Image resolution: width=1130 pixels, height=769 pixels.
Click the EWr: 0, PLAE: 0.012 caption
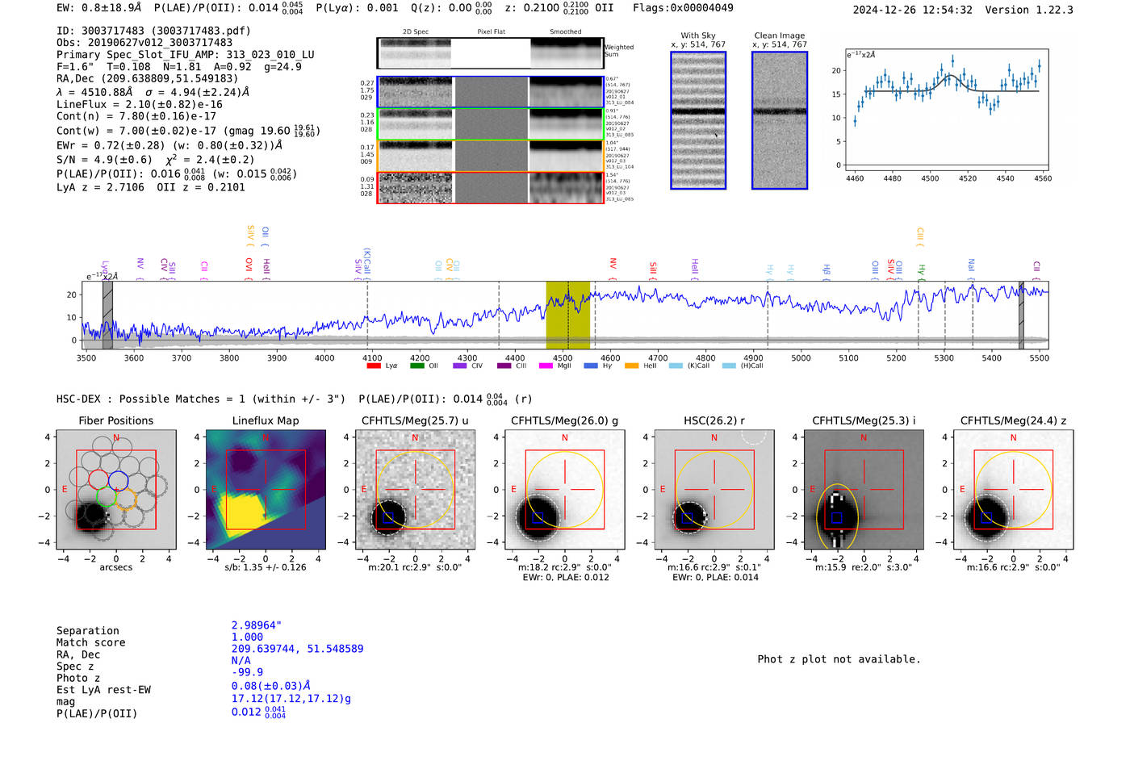566,578
